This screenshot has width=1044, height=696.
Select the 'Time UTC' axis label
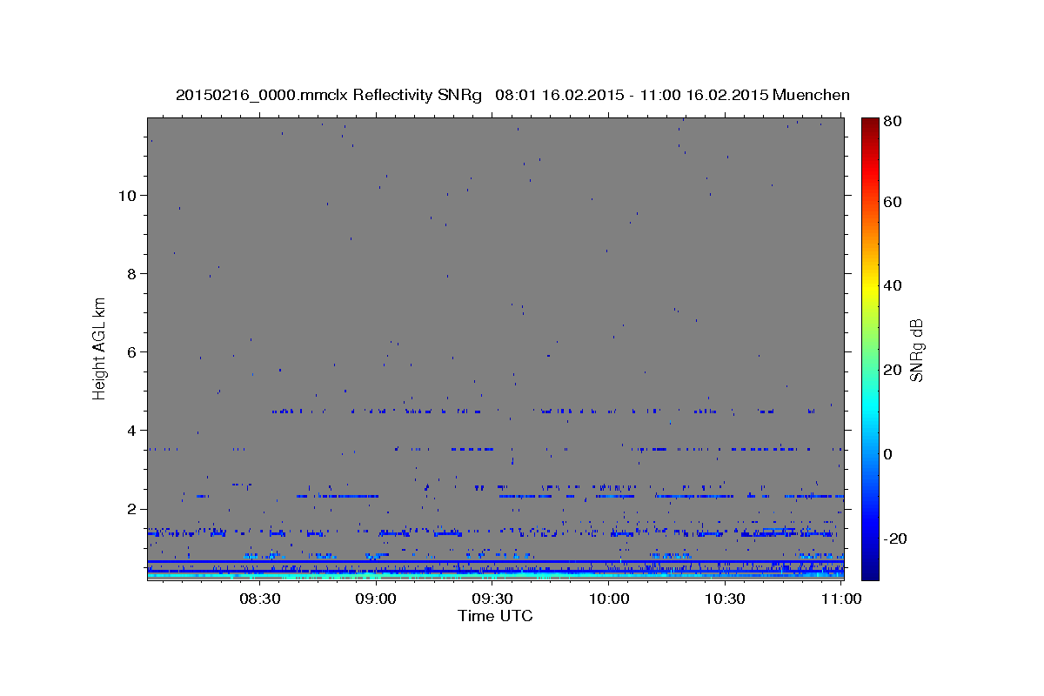[495, 616]
